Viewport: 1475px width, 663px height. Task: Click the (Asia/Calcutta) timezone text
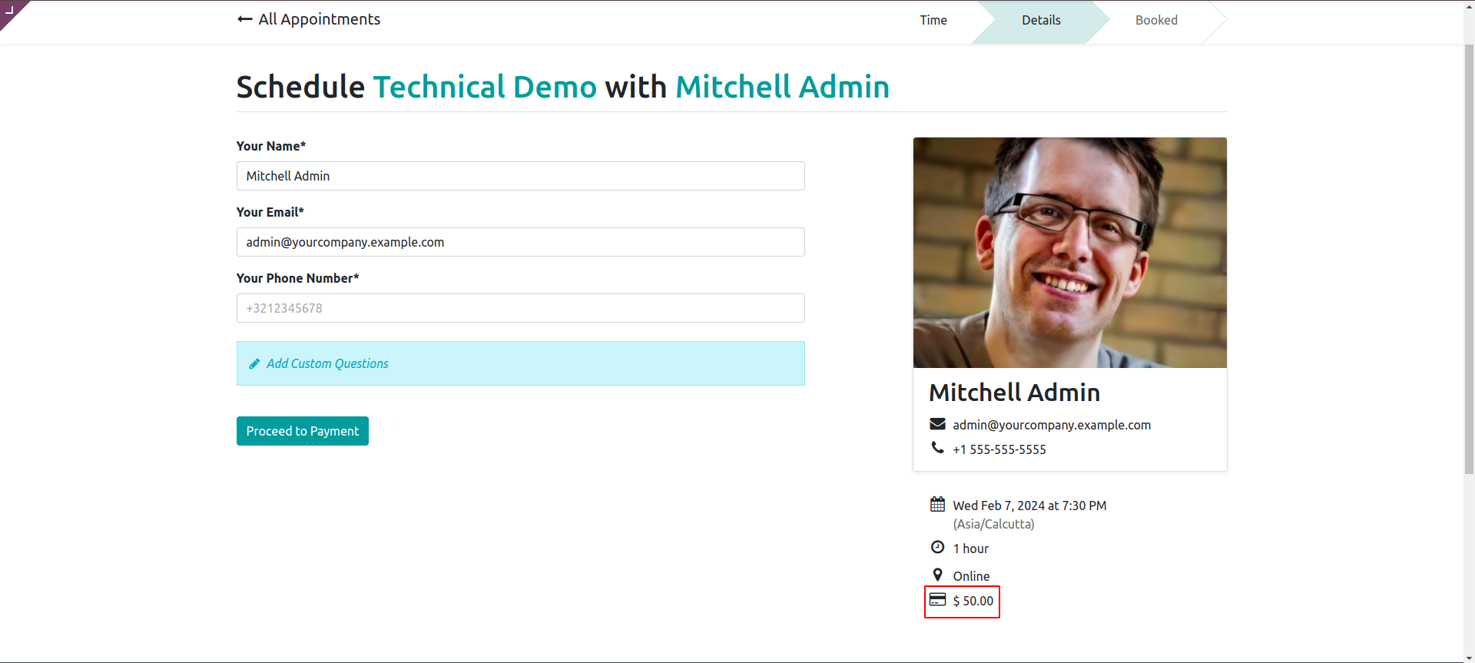(993, 524)
